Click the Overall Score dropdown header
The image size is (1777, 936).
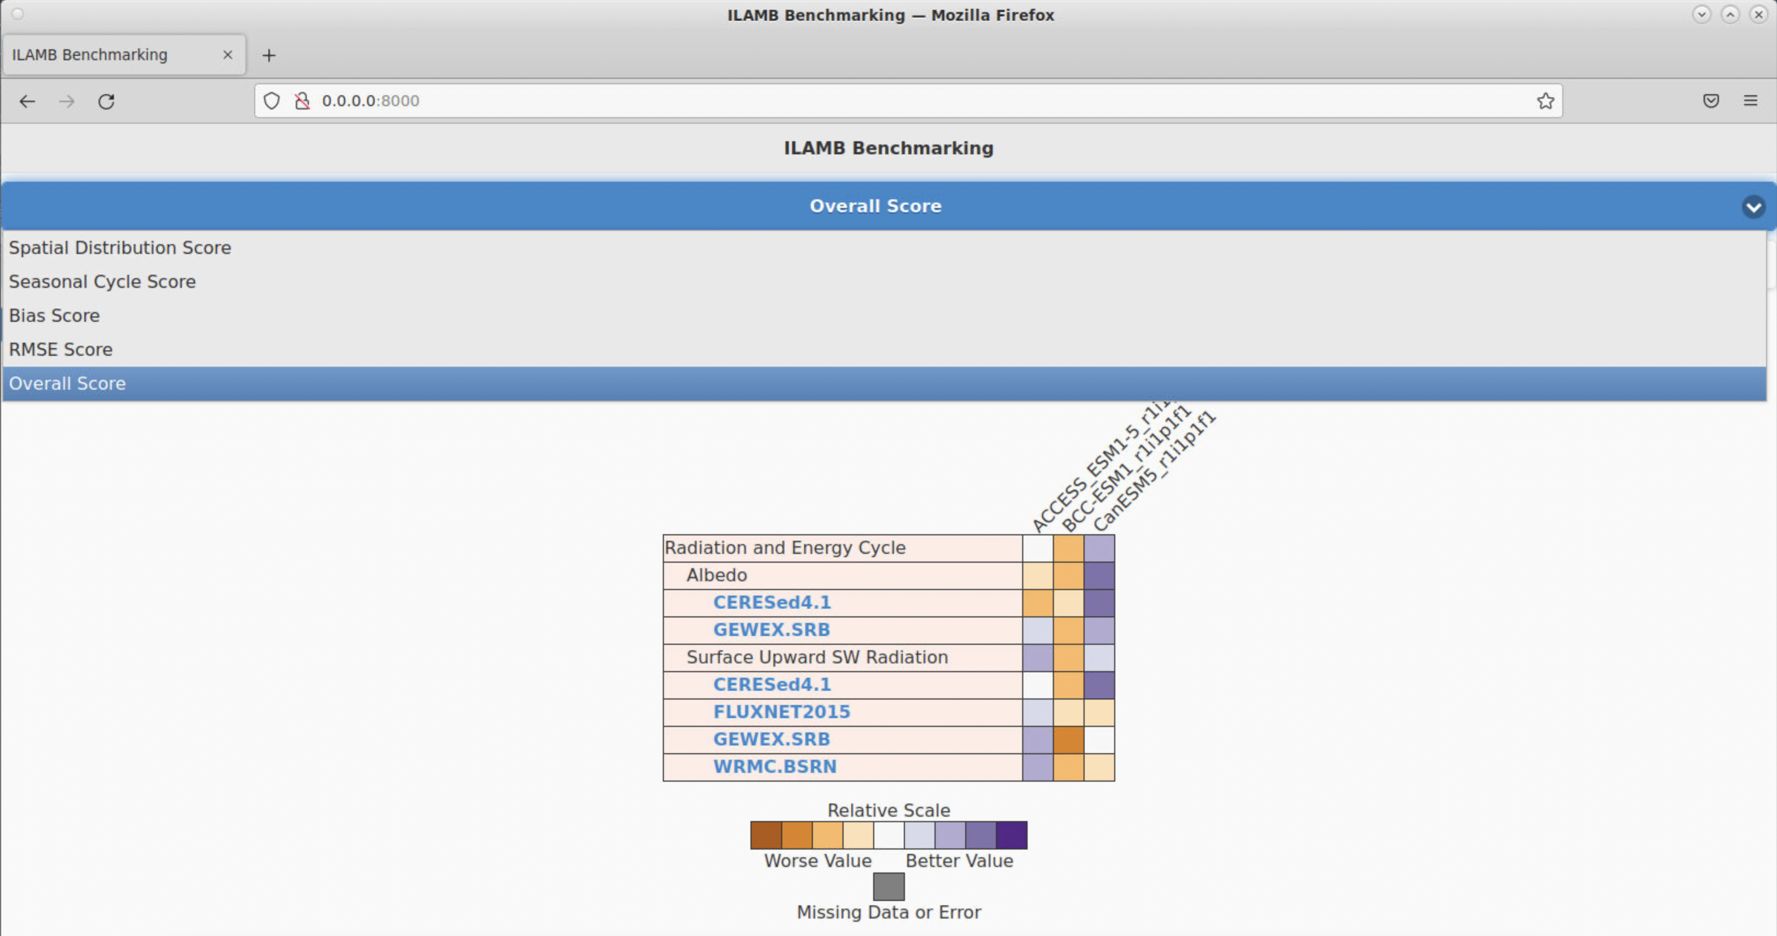point(888,205)
